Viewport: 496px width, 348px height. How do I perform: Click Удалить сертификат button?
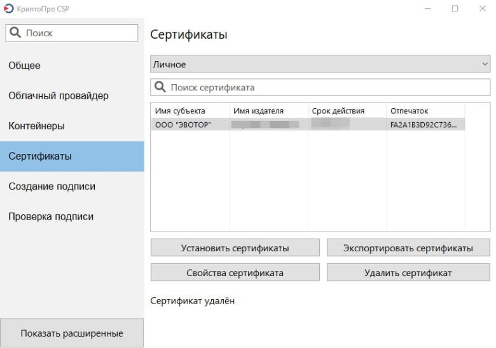point(408,272)
